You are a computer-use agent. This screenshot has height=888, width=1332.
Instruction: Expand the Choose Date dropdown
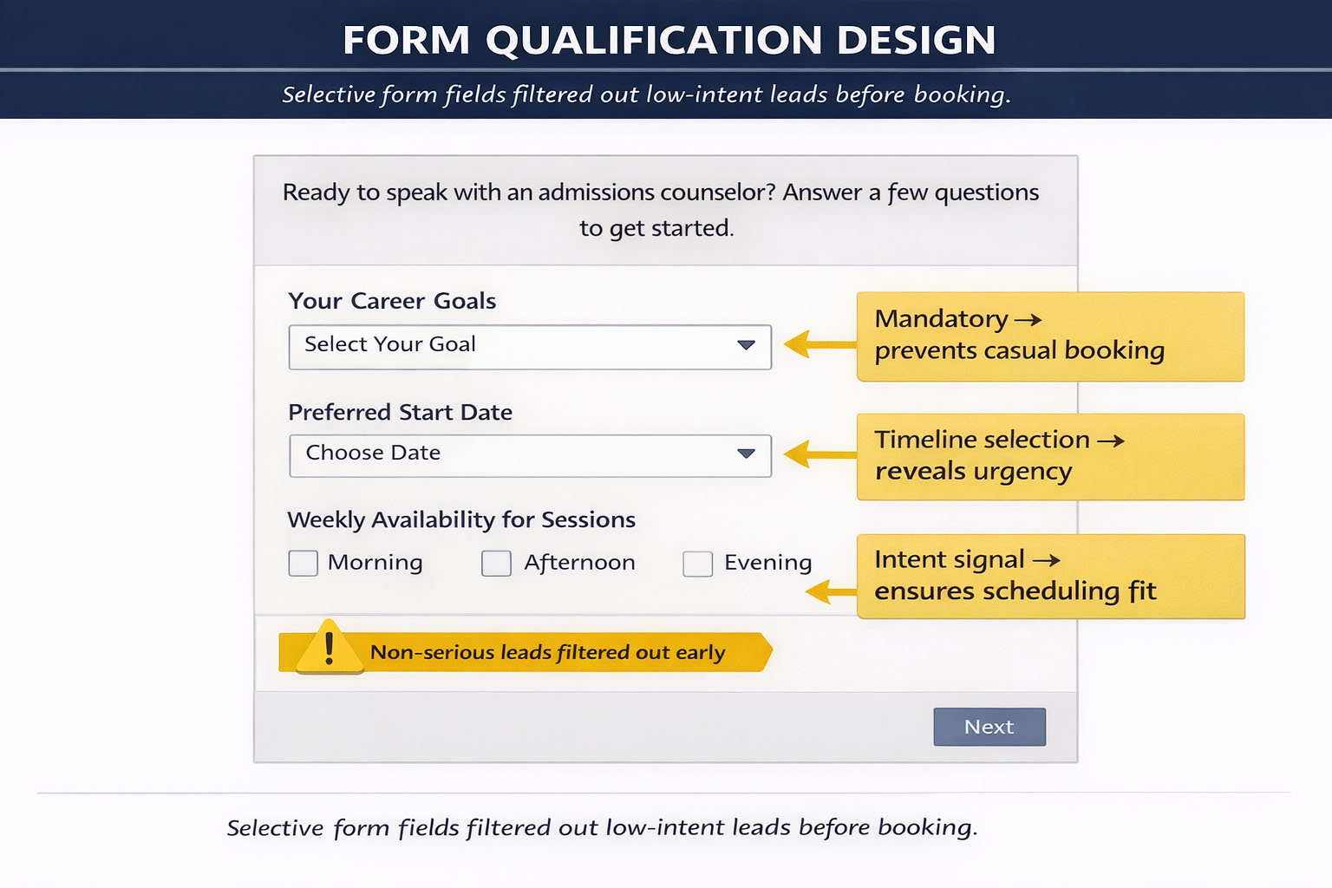click(x=529, y=456)
